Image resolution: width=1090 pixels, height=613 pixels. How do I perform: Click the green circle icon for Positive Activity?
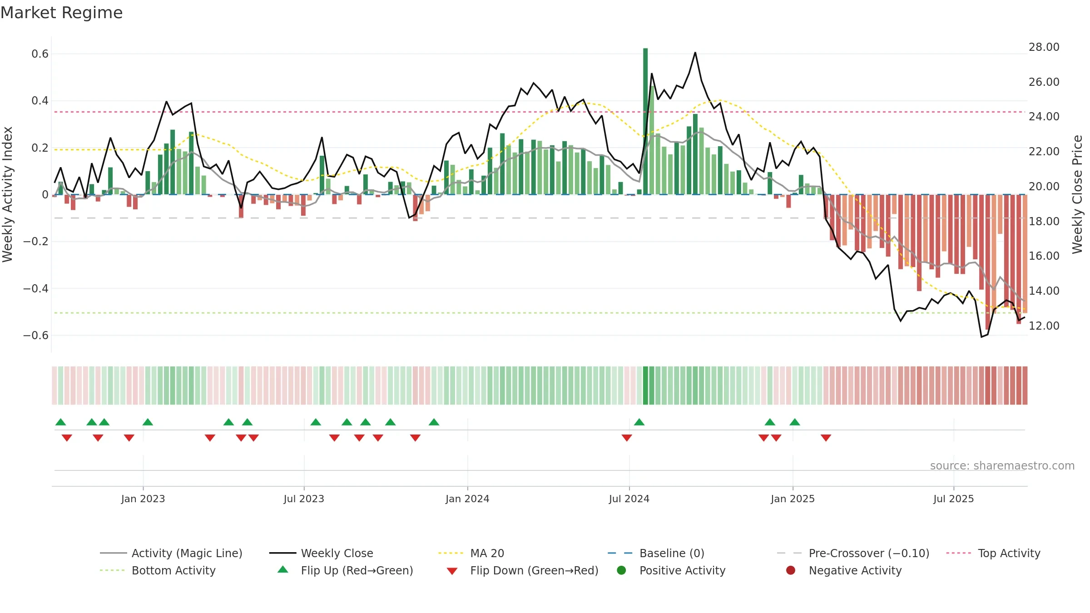coord(621,570)
